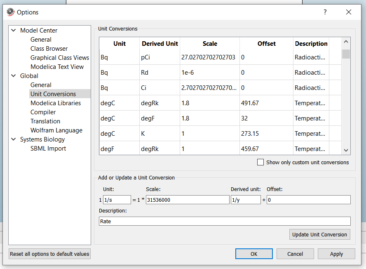Screen dimensions: 366x269
Task: Sort table by Unit column header
Action: point(120,44)
